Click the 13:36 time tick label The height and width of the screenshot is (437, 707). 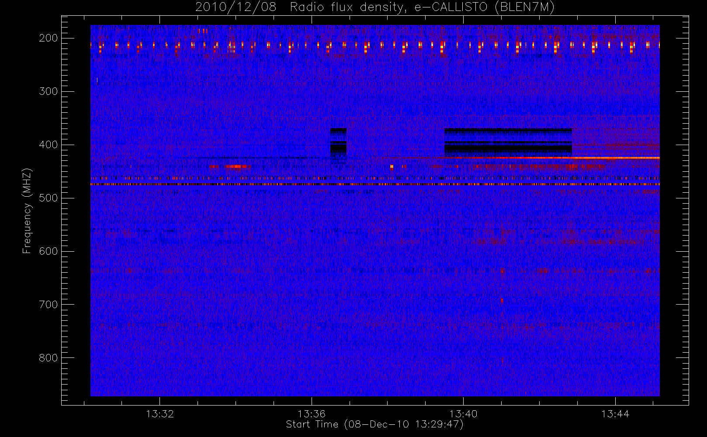coord(312,414)
